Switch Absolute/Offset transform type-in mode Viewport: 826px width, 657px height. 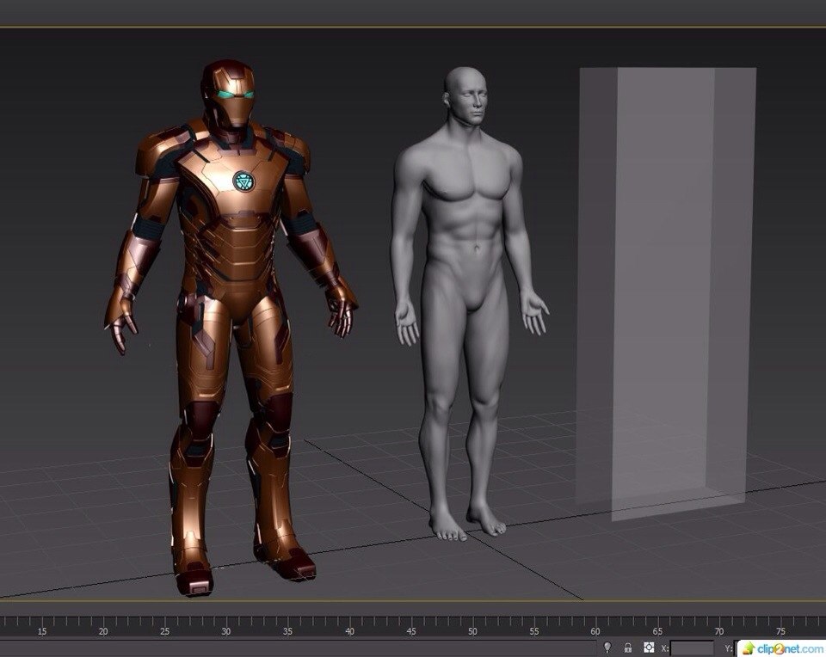pos(649,648)
